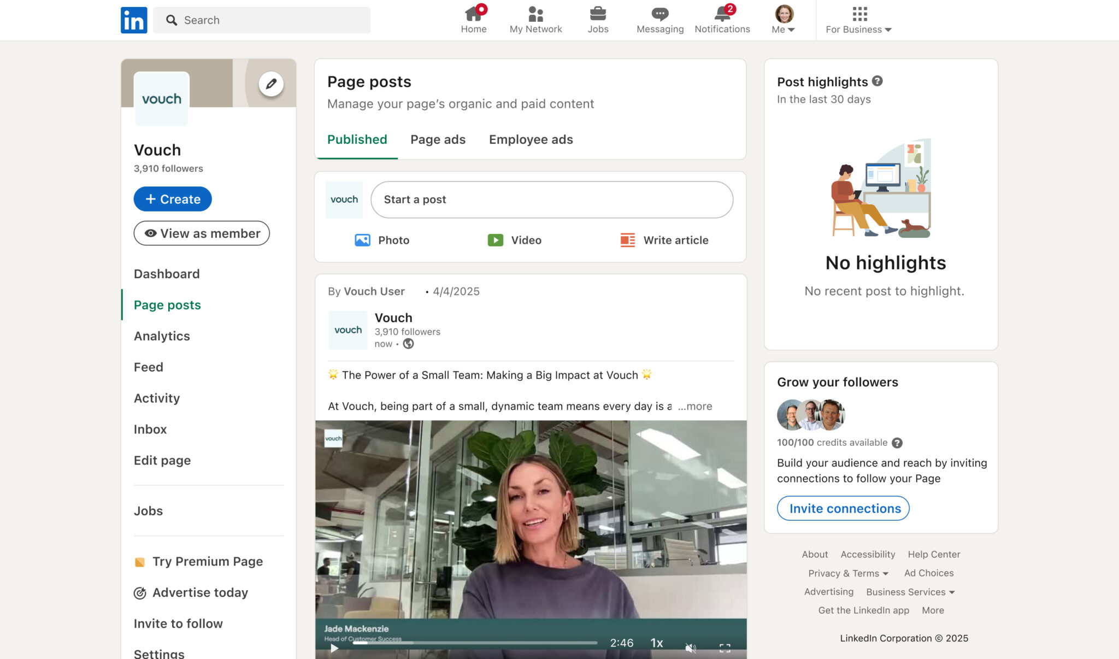
Task: Switch to the Employee ads tab
Action: pyautogui.click(x=531, y=139)
